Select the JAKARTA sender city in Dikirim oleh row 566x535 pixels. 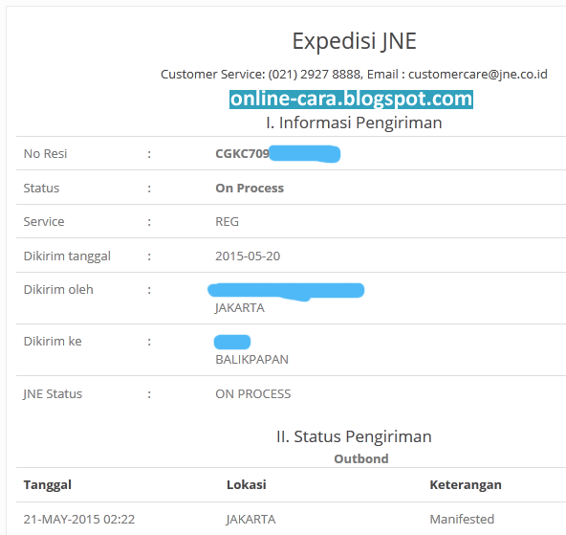coord(240,308)
